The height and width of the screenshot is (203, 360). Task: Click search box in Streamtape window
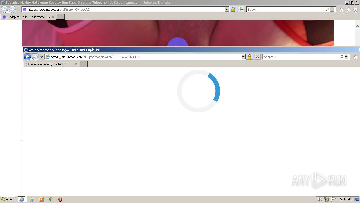(x=285, y=10)
